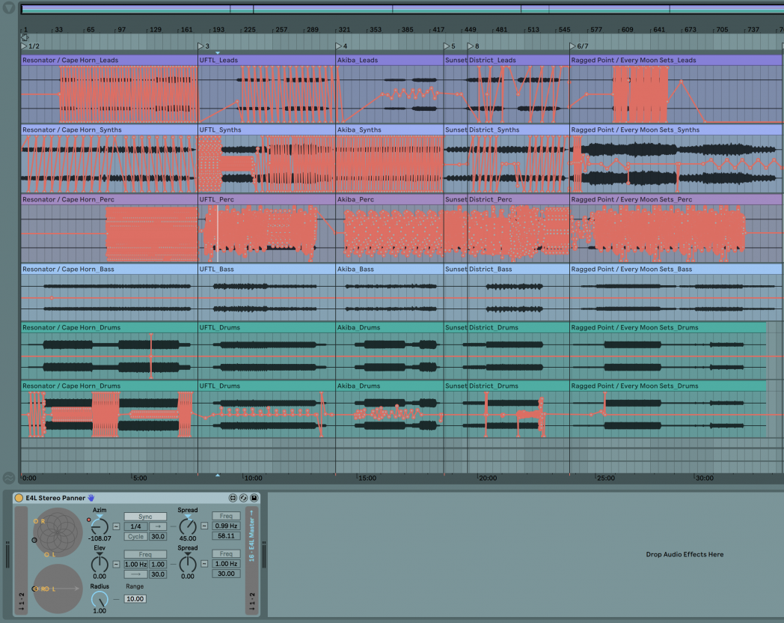
Task: Click the Radius knob
Action: pyautogui.click(x=99, y=598)
